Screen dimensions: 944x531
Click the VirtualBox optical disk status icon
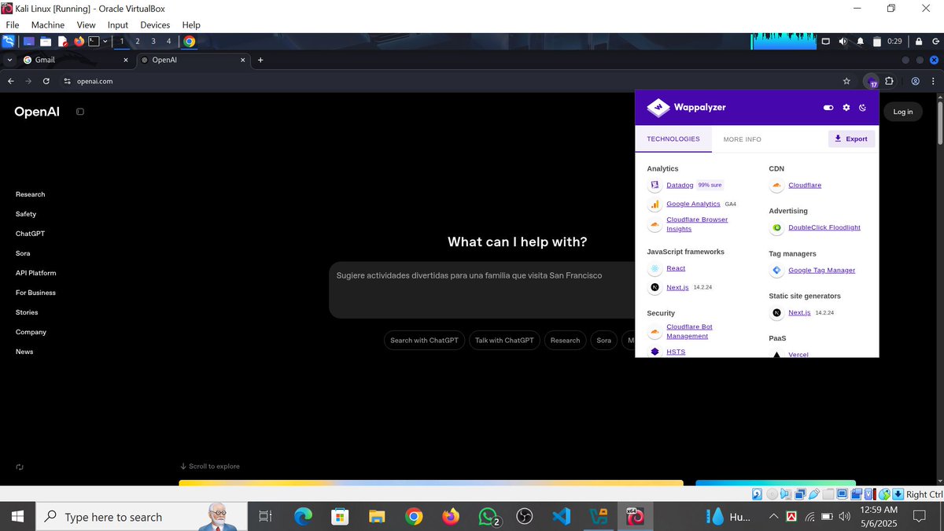tap(772, 494)
